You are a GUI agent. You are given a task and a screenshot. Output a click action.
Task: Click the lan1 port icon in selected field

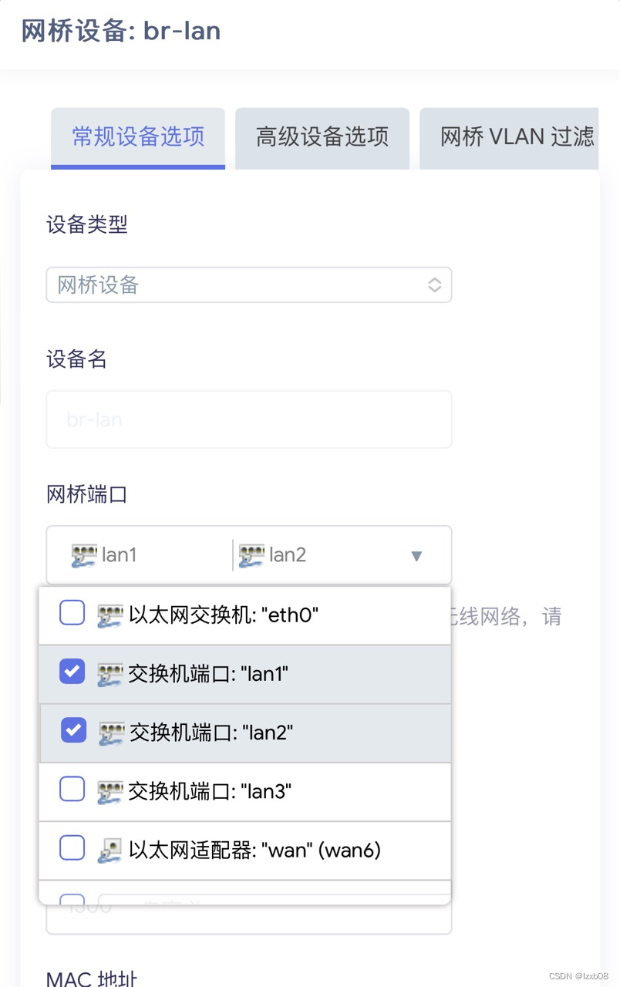tap(84, 555)
